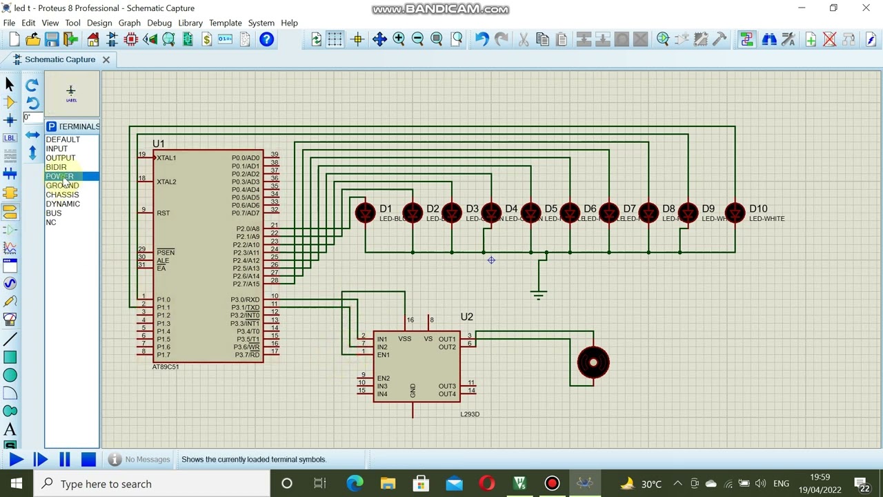Click the Center at Cursor pan icon
883x497 pixels.
(x=379, y=39)
